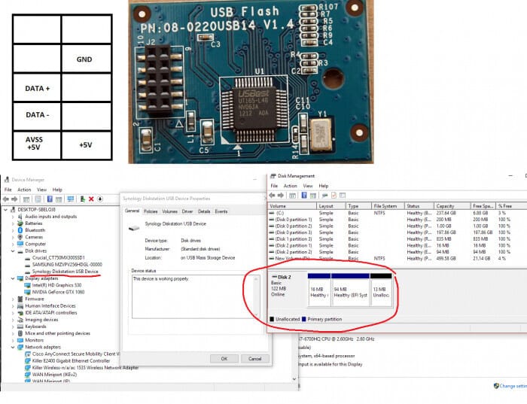Collapse the Network adapters category
This screenshot has width=527, height=404.
click(14, 347)
